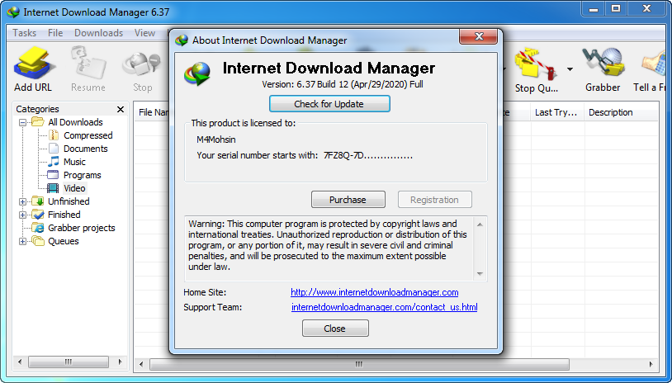Image resolution: width=672 pixels, height=383 pixels.
Task: Click the Unfinished folder icon
Action: (38, 201)
